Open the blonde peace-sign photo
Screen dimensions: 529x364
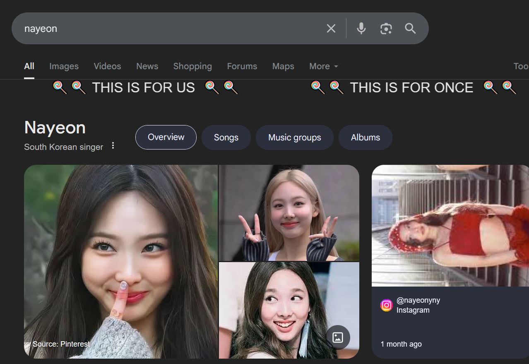point(289,213)
